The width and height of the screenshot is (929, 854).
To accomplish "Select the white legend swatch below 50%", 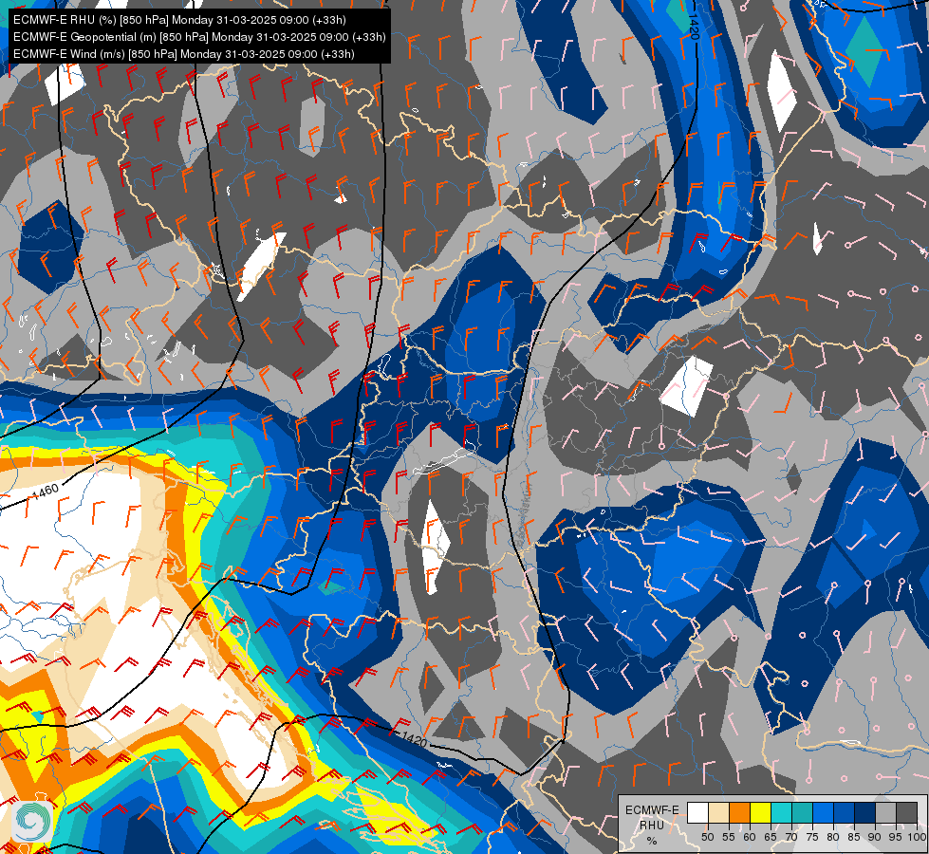I will (x=697, y=812).
